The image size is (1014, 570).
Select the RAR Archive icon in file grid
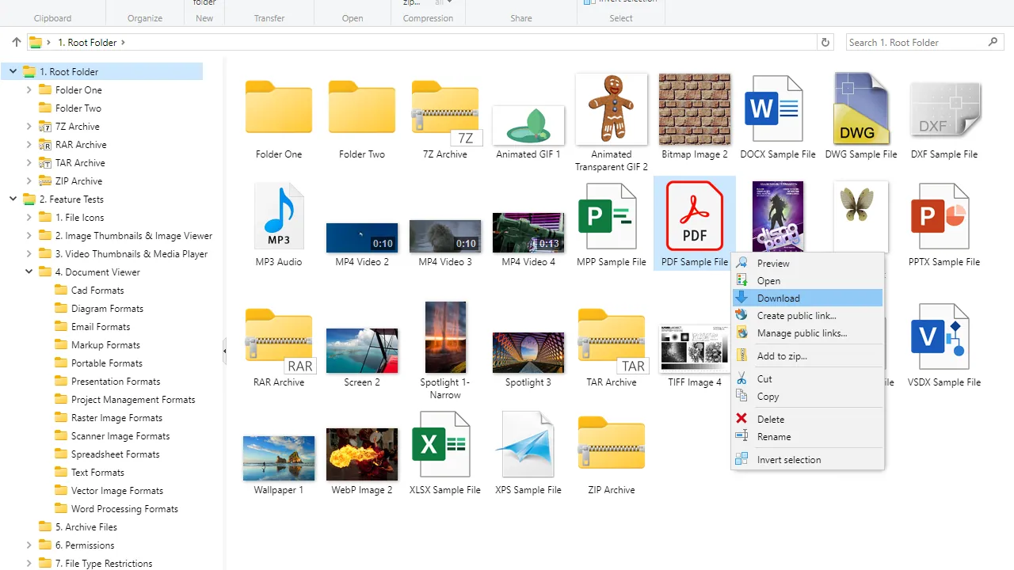point(279,340)
